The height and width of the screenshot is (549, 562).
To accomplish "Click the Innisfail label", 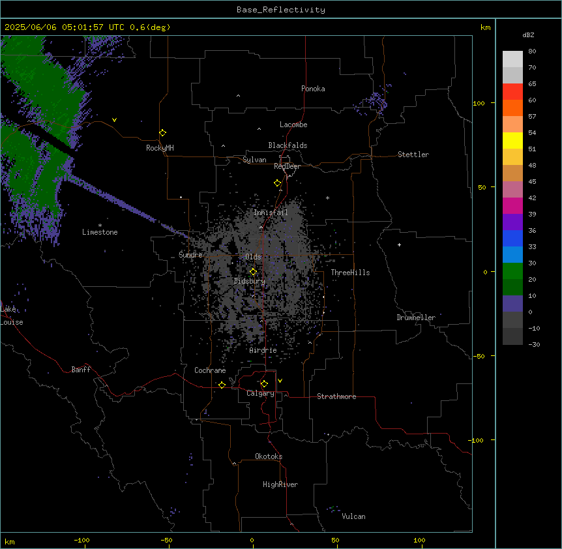I will click(x=271, y=213).
